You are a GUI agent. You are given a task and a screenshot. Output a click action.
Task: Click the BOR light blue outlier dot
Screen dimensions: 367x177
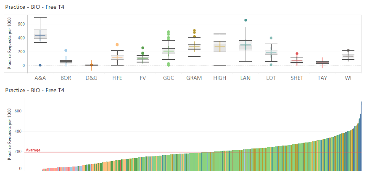coord(66,50)
